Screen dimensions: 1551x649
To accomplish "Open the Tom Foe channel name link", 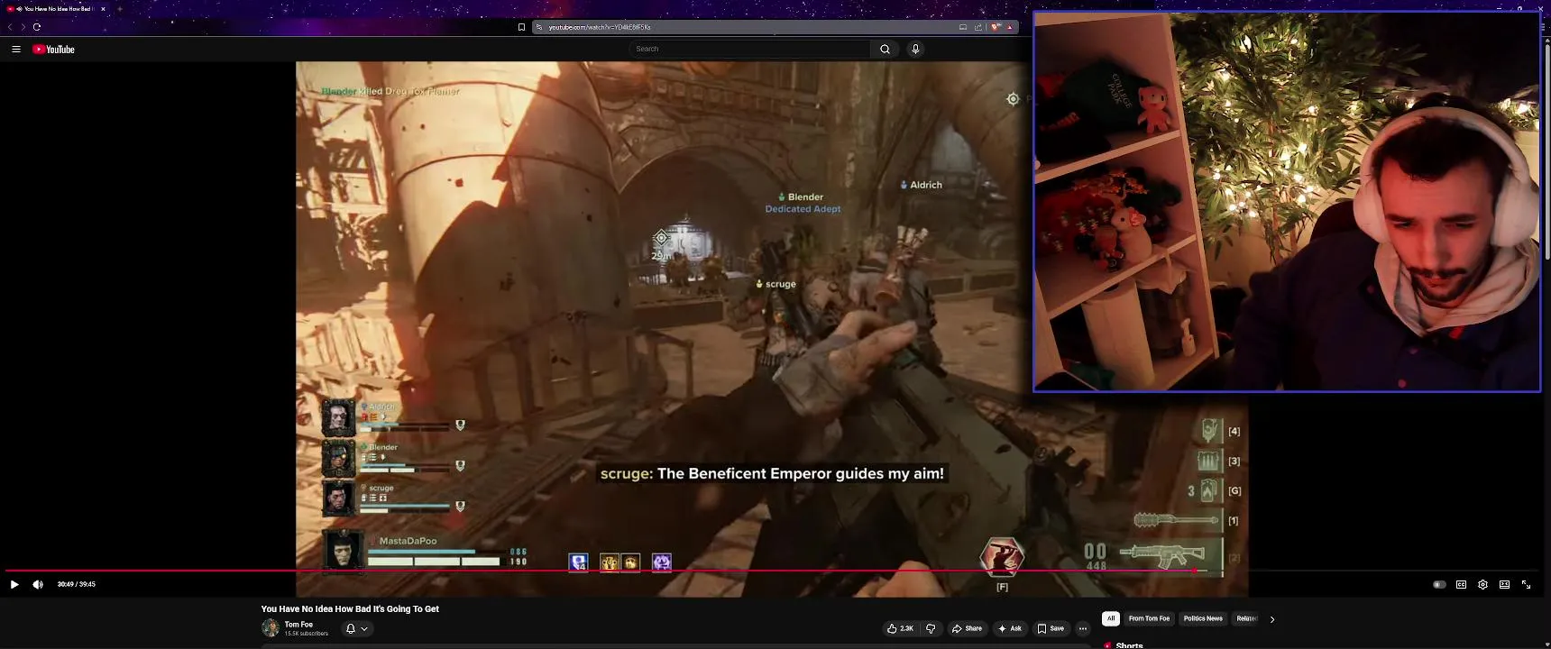I will tap(298, 625).
